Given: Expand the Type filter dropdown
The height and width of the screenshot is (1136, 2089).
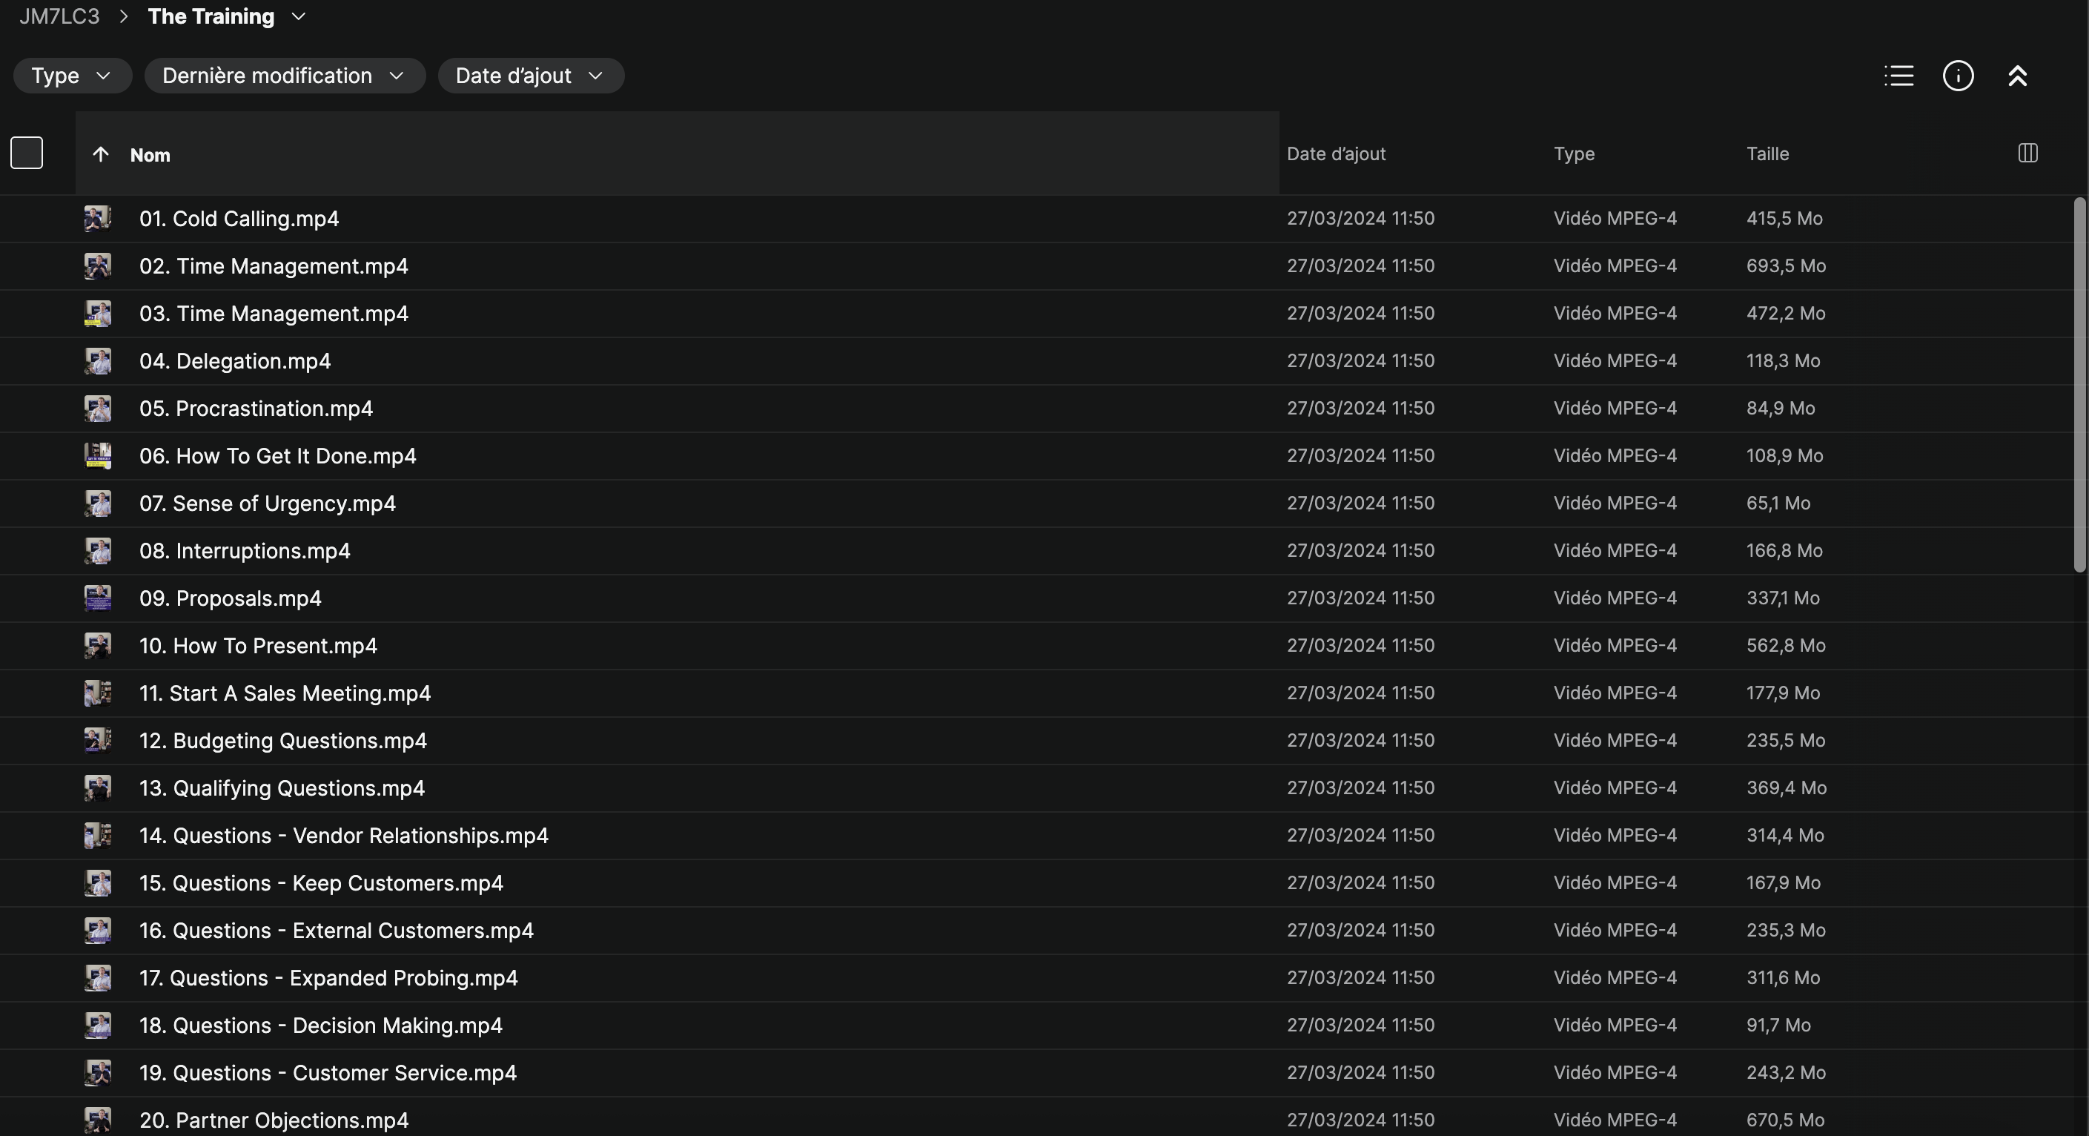Looking at the screenshot, I should tap(71, 76).
